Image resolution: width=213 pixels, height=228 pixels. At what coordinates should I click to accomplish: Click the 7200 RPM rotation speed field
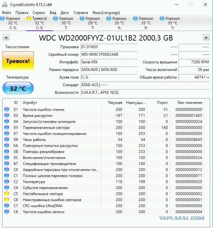tap(194, 62)
